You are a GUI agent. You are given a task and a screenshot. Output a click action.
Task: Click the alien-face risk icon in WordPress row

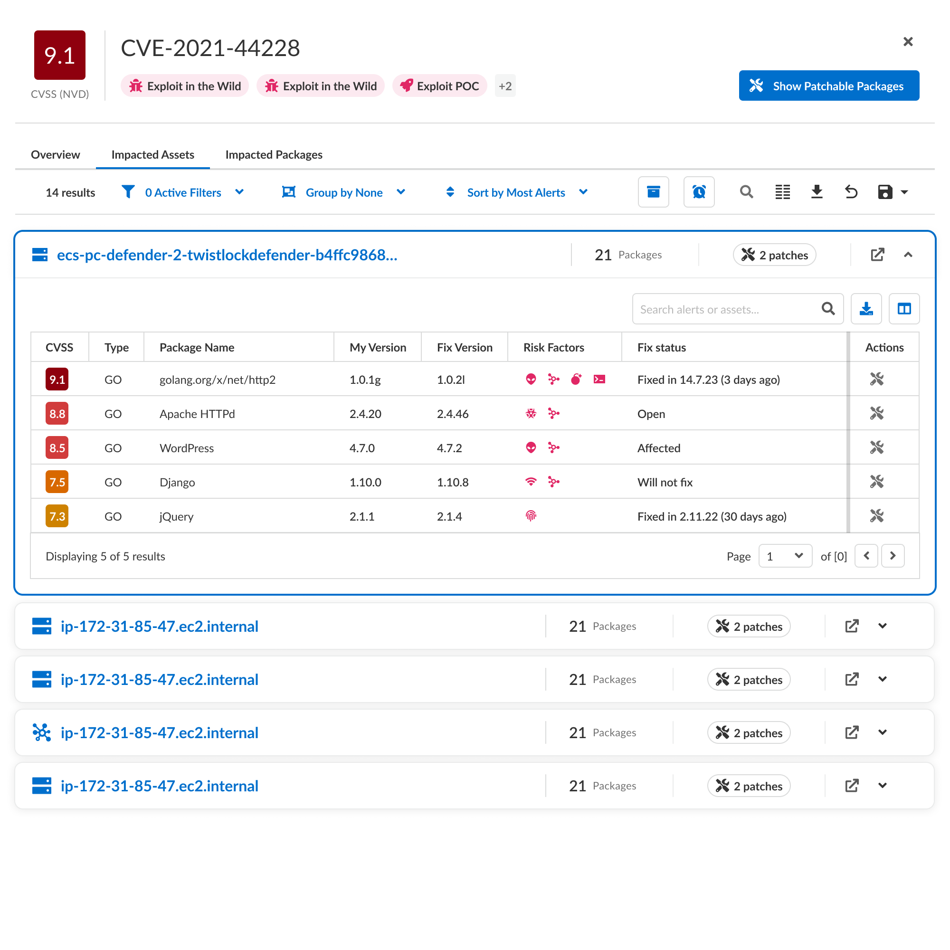click(x=531, y=447)
